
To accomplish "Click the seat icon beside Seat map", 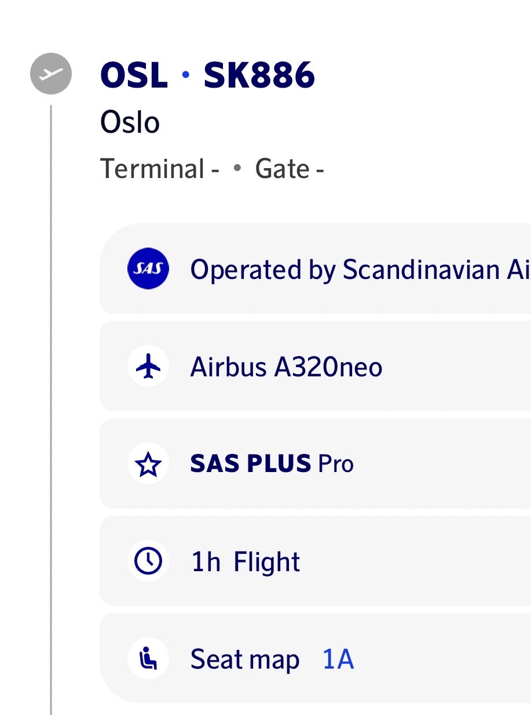I will 148,659.
